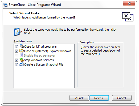
Task: Uncheck Stop Windows Services checkbox
Action: [x=17, y=60]
